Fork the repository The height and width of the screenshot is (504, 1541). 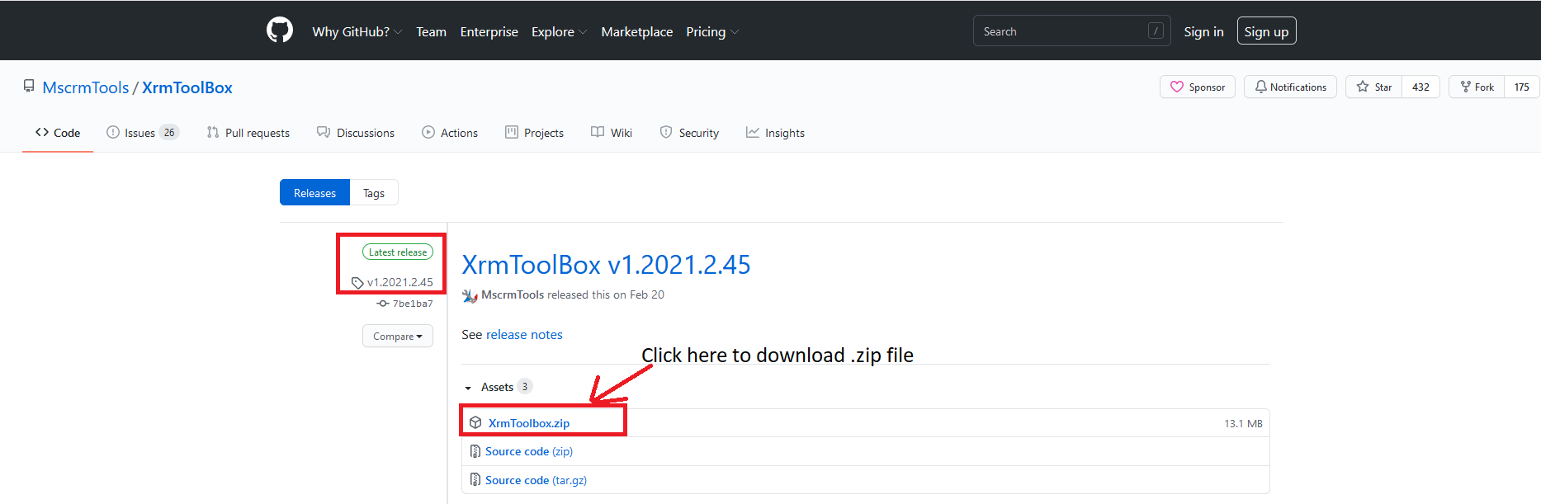point(1476,87)
